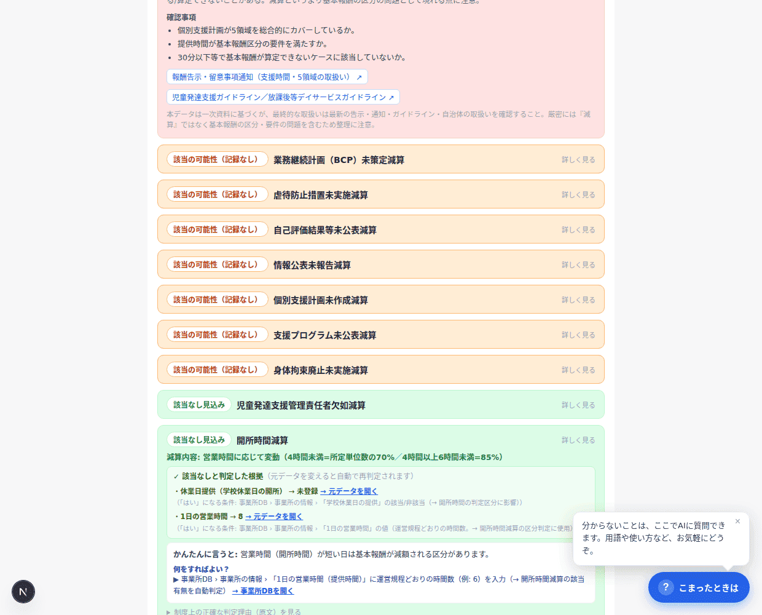Click the 自己評価結果等未公表減算 title
This screenshot has height=615, width=762.
click(x=325, y=230)
